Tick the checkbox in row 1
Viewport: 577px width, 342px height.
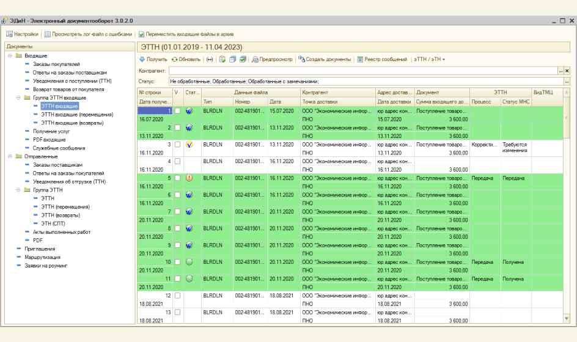pos(177,111)
